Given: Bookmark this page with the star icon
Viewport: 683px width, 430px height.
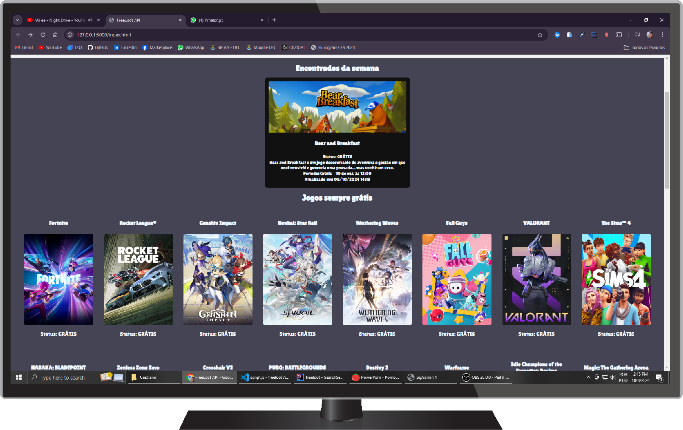Looking at the screenshot, I should pyautogui.click(x=540, y=35).
